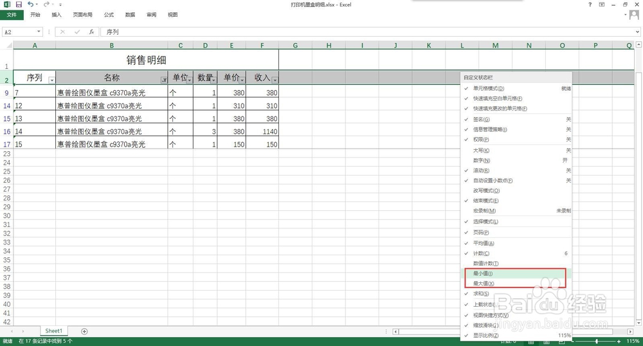Image resolution: width=643 pixels, height=346 pixels.
Task: Add a new sheet with plus icon
Action: (84, 331)
